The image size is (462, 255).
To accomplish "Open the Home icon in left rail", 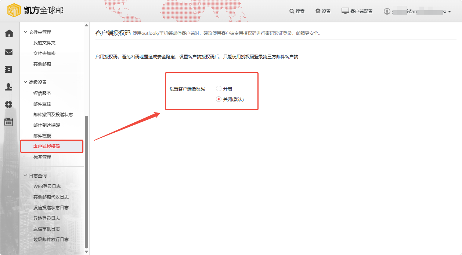I will pos(9,34).
